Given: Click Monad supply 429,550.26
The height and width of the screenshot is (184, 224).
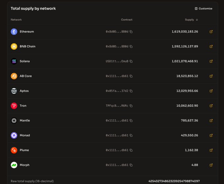Looking at the screenshot, I should click(189, 135).
